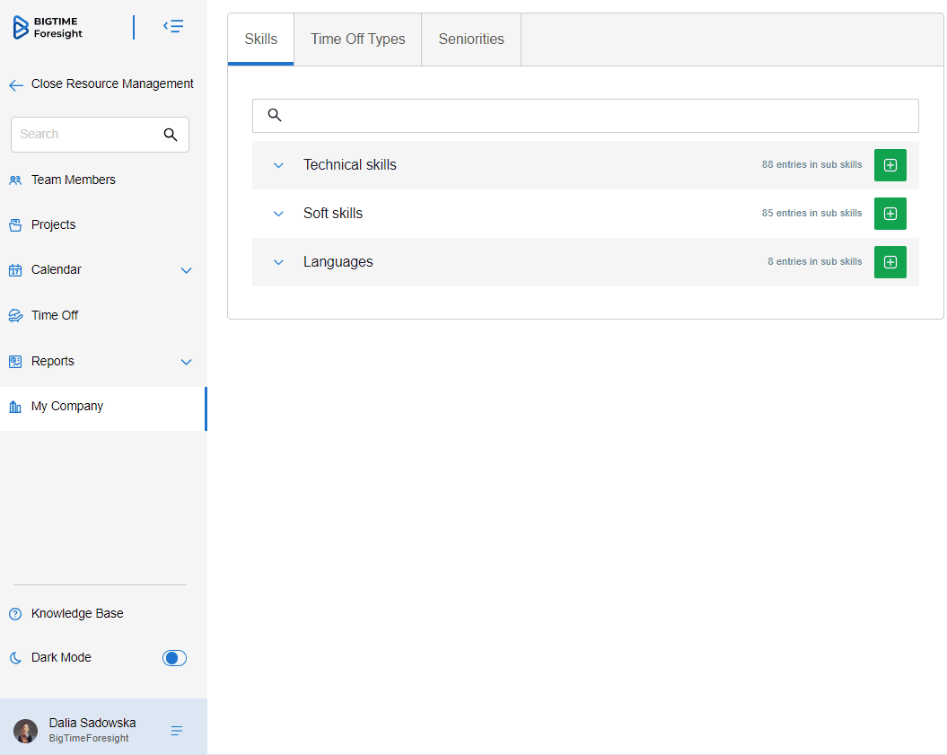The width and height of the screenshot is (947, 755).
Task: Expand the Languages group
Action: pyautogui.click(x=278, y=262)
